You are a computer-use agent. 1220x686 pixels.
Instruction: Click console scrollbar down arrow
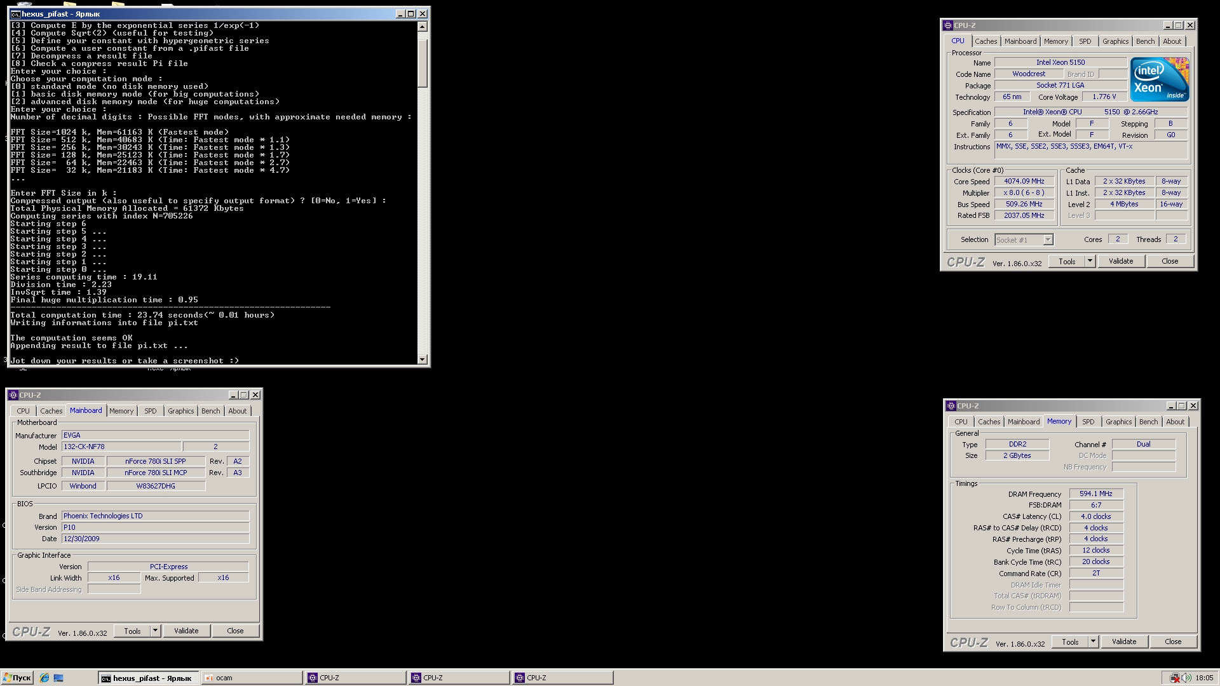[423, 360]
